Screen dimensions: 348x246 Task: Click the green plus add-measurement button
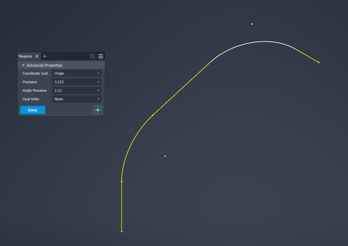pos(98,110)
